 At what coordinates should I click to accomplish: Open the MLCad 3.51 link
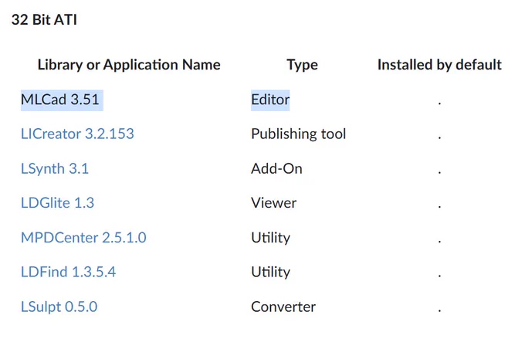click(60, 100)
